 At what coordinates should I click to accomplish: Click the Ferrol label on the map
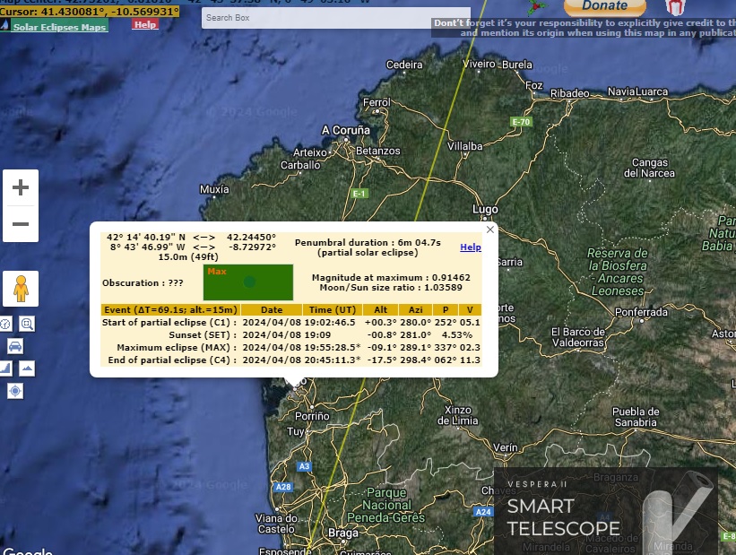377,102
